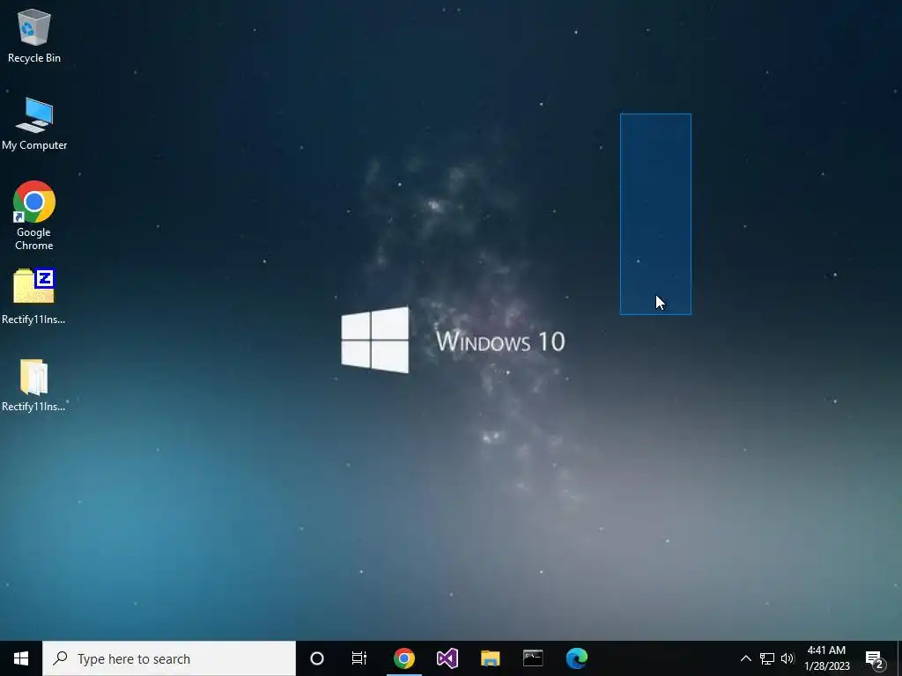Viewport: 902px width, 676px height.
Task: Open network status in system tray
Action: [x=767, y=658]
